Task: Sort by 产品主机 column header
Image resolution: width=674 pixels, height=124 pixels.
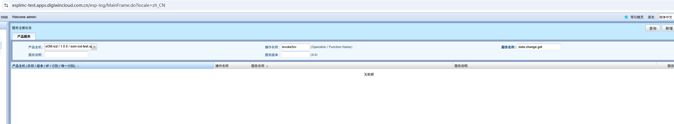Action: click(112, 66)
